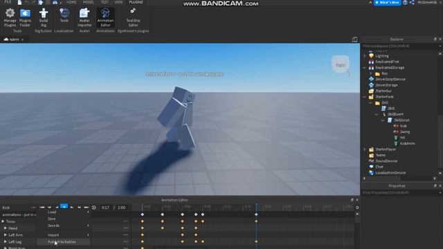Expand the Torso track
Screen dimensions: 443x249
(3, 221)
